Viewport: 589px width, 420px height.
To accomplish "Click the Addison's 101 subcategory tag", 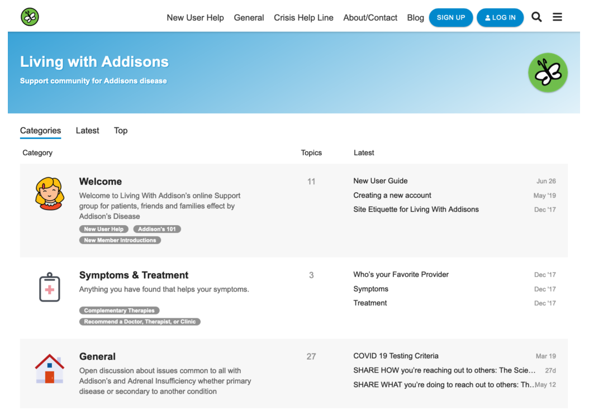I will pos(157,229).
